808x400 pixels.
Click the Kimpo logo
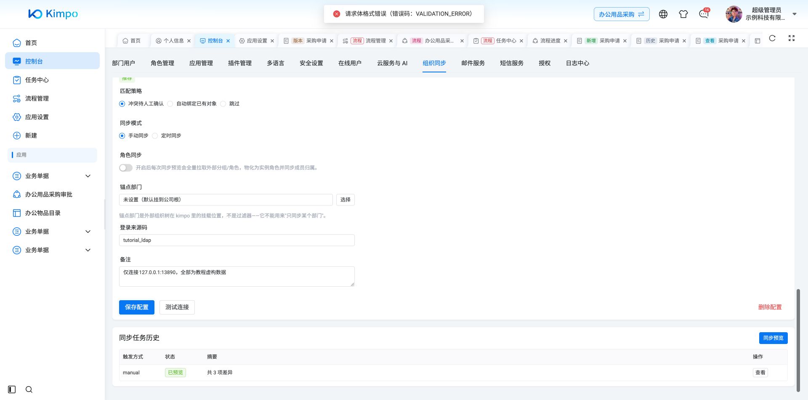(53, 14)
